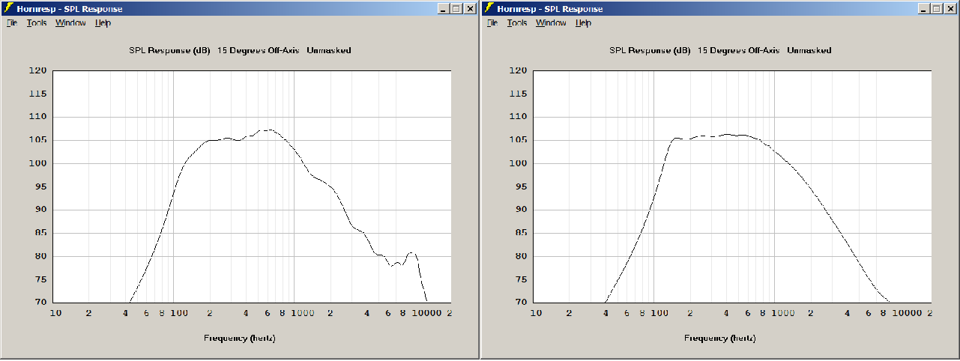The height and width of the screenshot is (361, 960).
Task: Open File menu in right Hornresp window
Action: (x=492, y=23)
